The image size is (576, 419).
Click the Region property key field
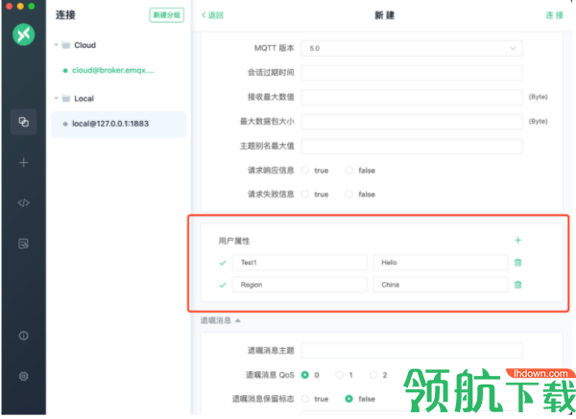(x=300, y=285)
